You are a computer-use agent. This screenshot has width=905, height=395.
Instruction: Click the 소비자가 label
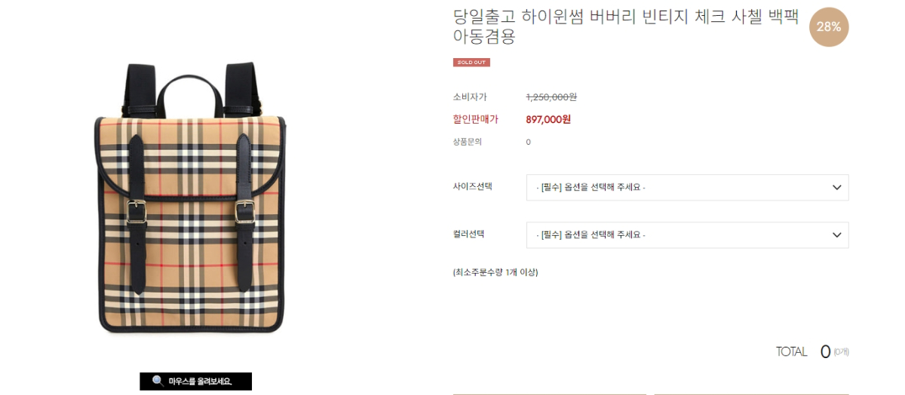coord(470,97)
